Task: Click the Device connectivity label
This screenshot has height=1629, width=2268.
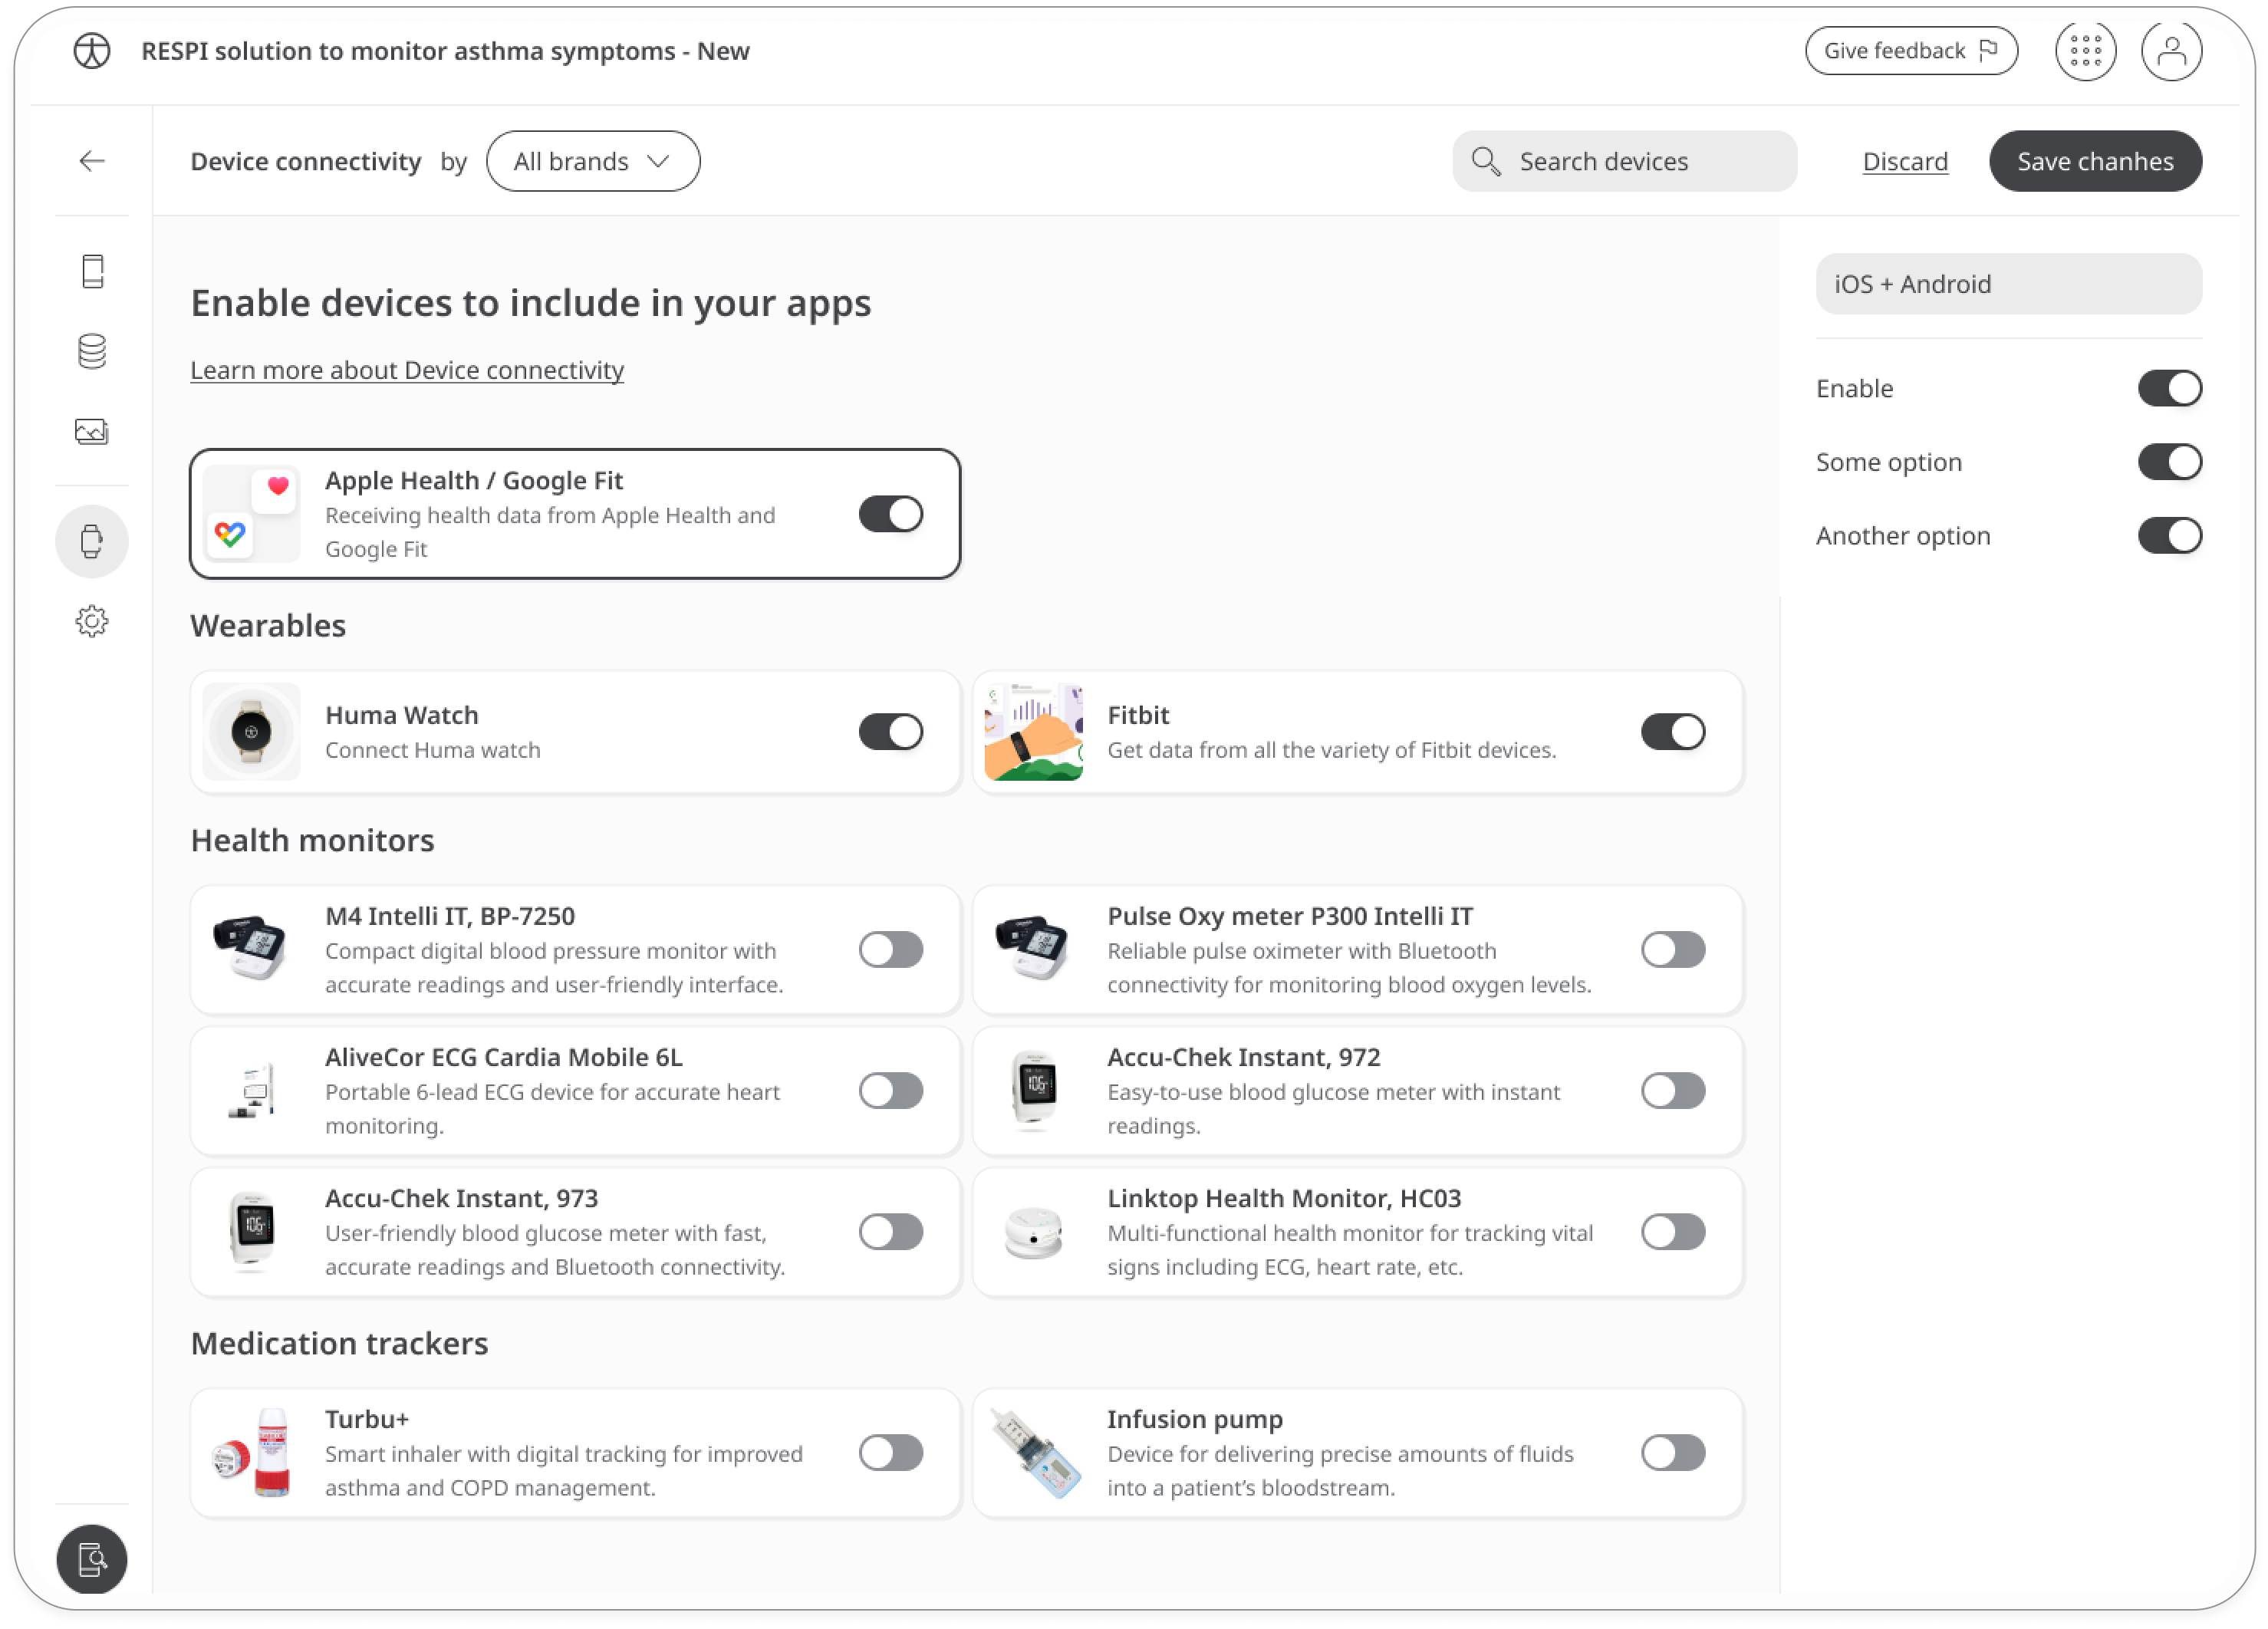Action: coord(305,161)
